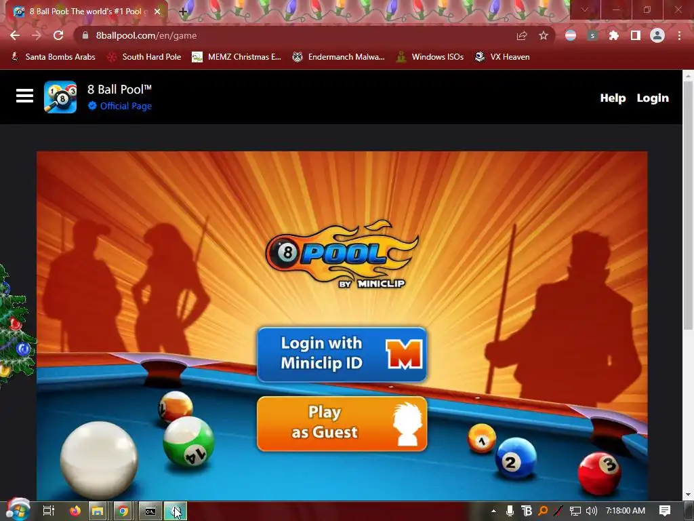Open the Help link

[x=613, y=98]
